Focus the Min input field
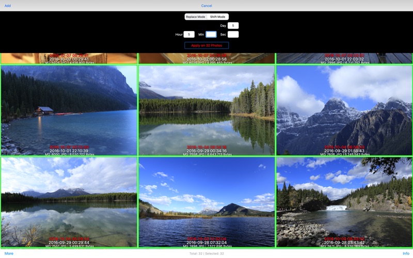This screenshot has width=413, height=258. (x=211, y=35)
